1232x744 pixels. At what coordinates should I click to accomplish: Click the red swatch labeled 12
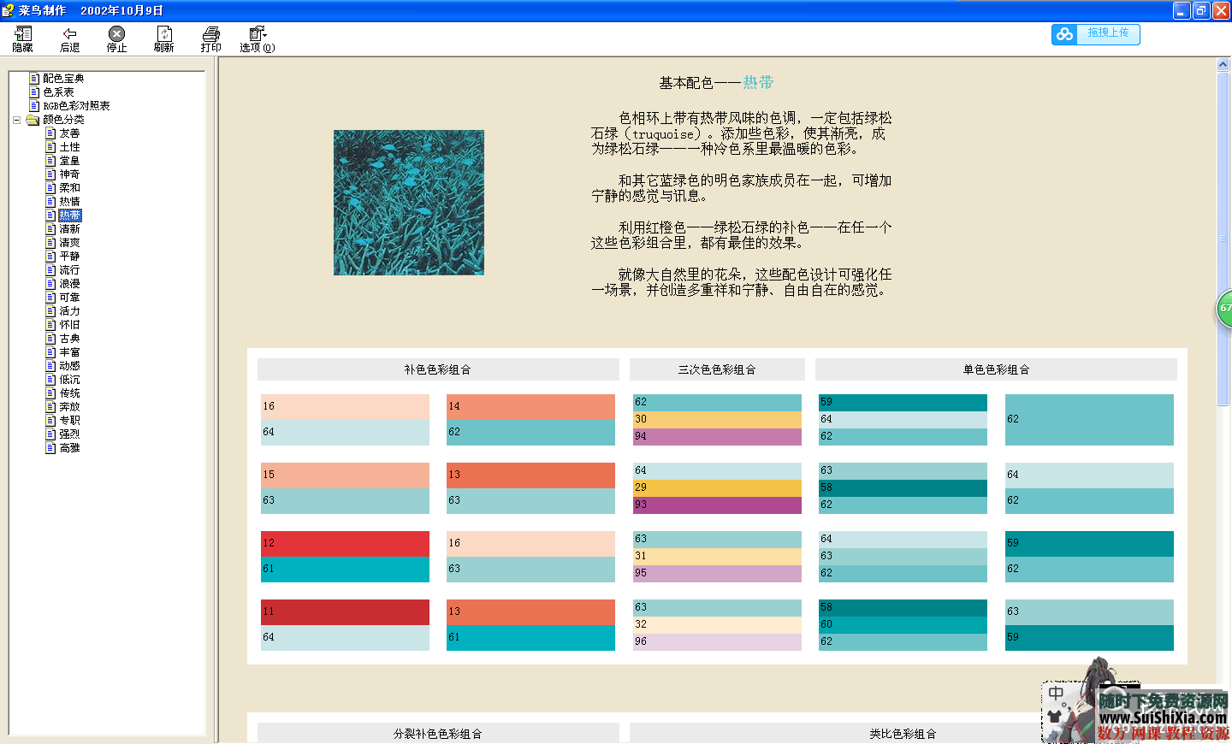point(345,543)
